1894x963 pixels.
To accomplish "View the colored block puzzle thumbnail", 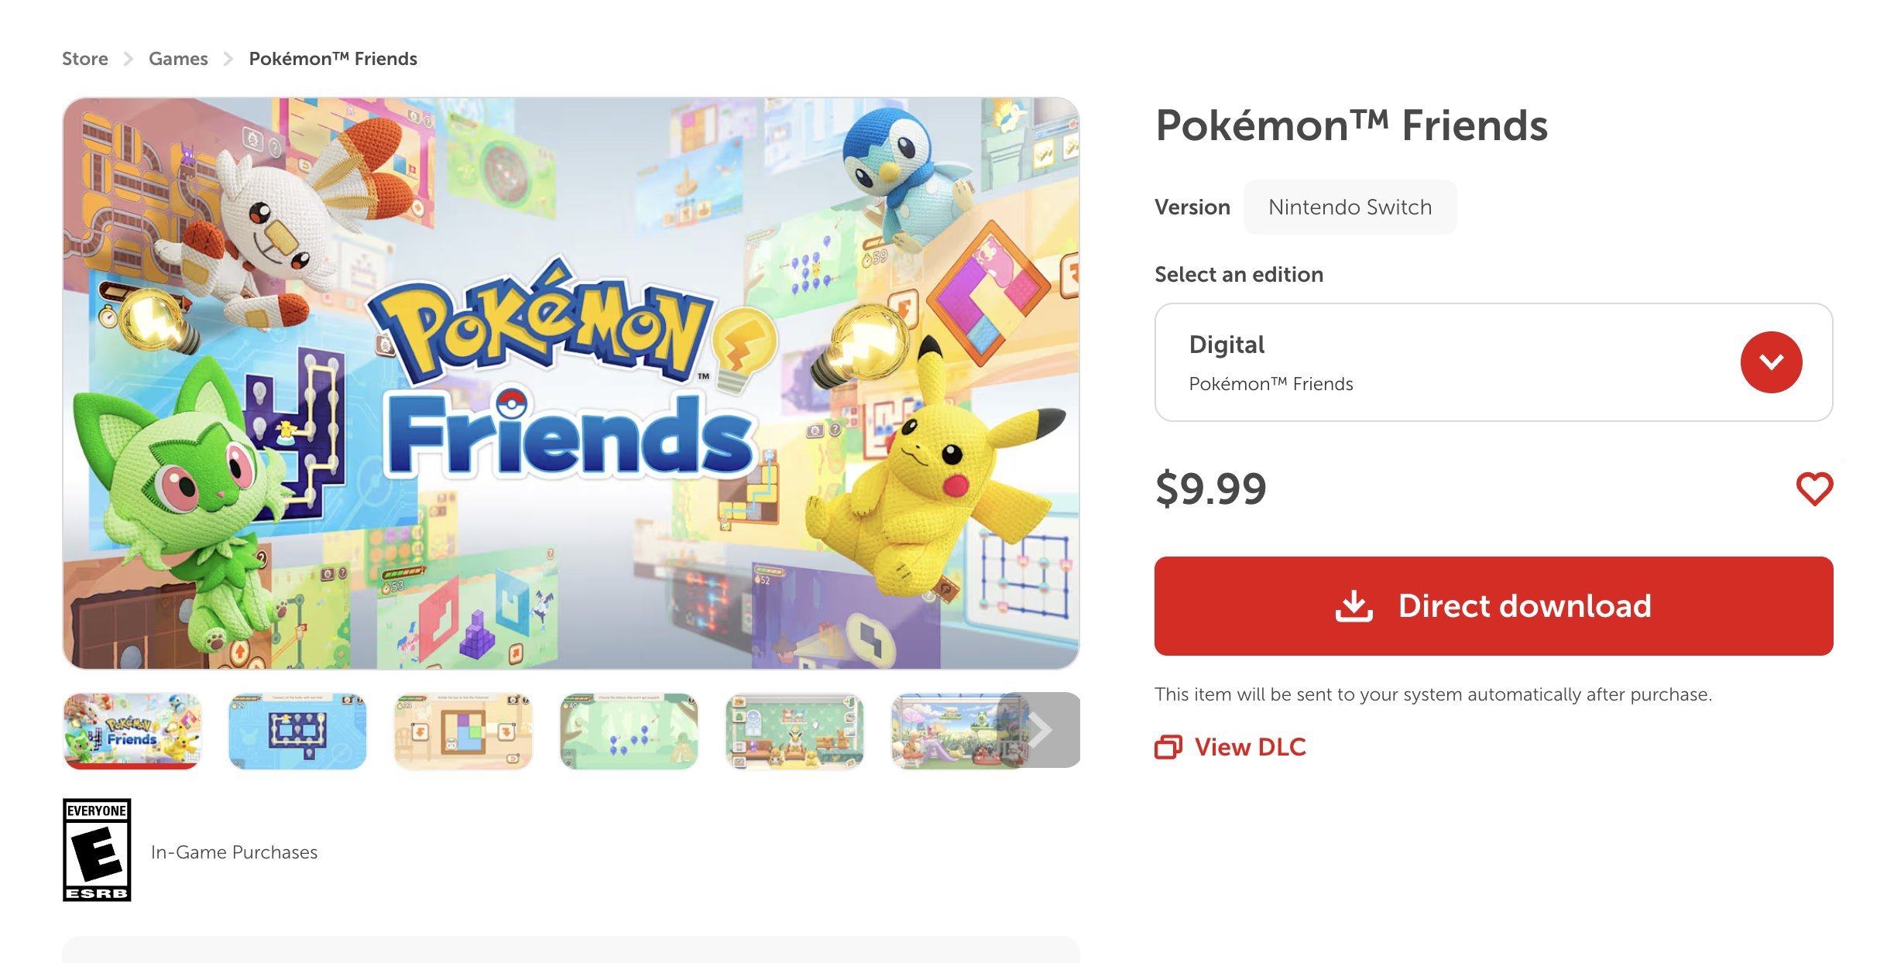I will tap(464, 731).
